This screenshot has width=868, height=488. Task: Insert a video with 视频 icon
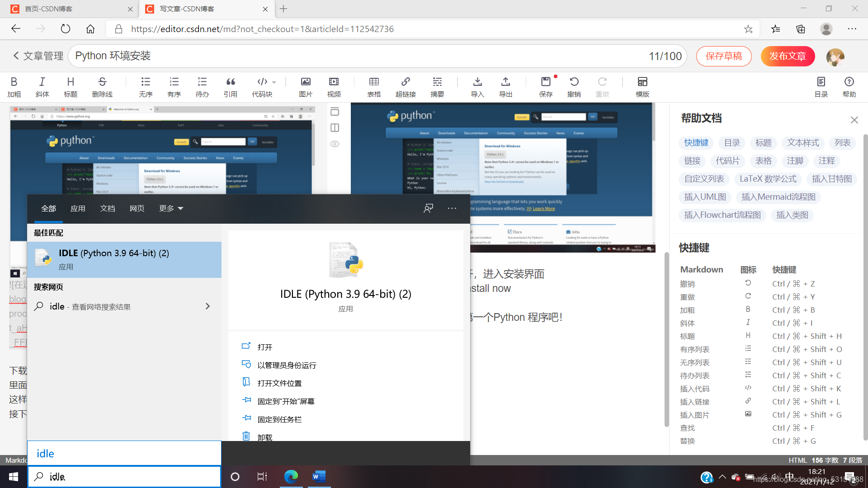tap(334, 87)
